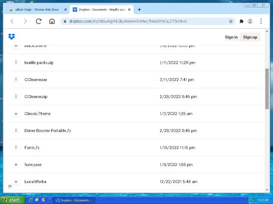The width and height of the screenshot is (273, 204).
Task: View site info via padlock icon
Action: (65, 21)
